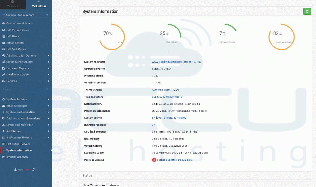Click the Edit Web Pages globe icon
Screen dimensions: 316x187
click(x=3, y=49)
